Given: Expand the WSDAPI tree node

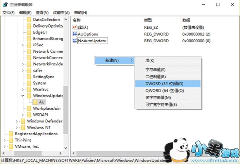Looking at the screenshot, I should coord(23,115).
